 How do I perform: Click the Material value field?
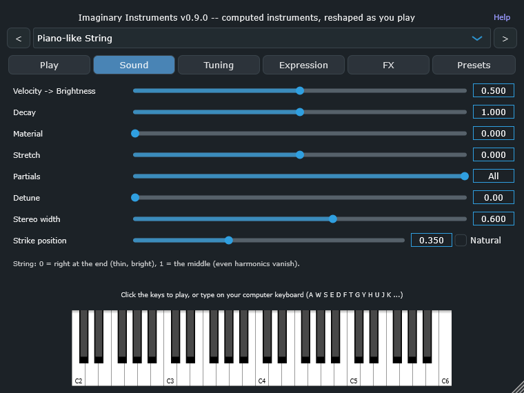point(493,133)
